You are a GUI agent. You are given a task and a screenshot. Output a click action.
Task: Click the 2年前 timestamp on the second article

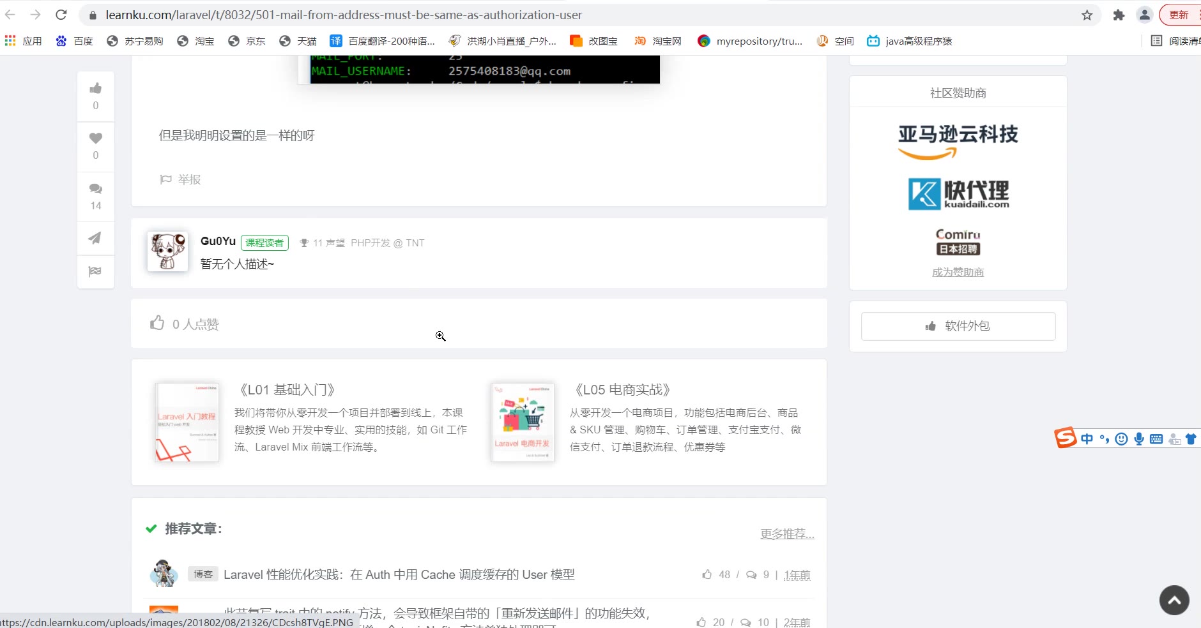797,622
